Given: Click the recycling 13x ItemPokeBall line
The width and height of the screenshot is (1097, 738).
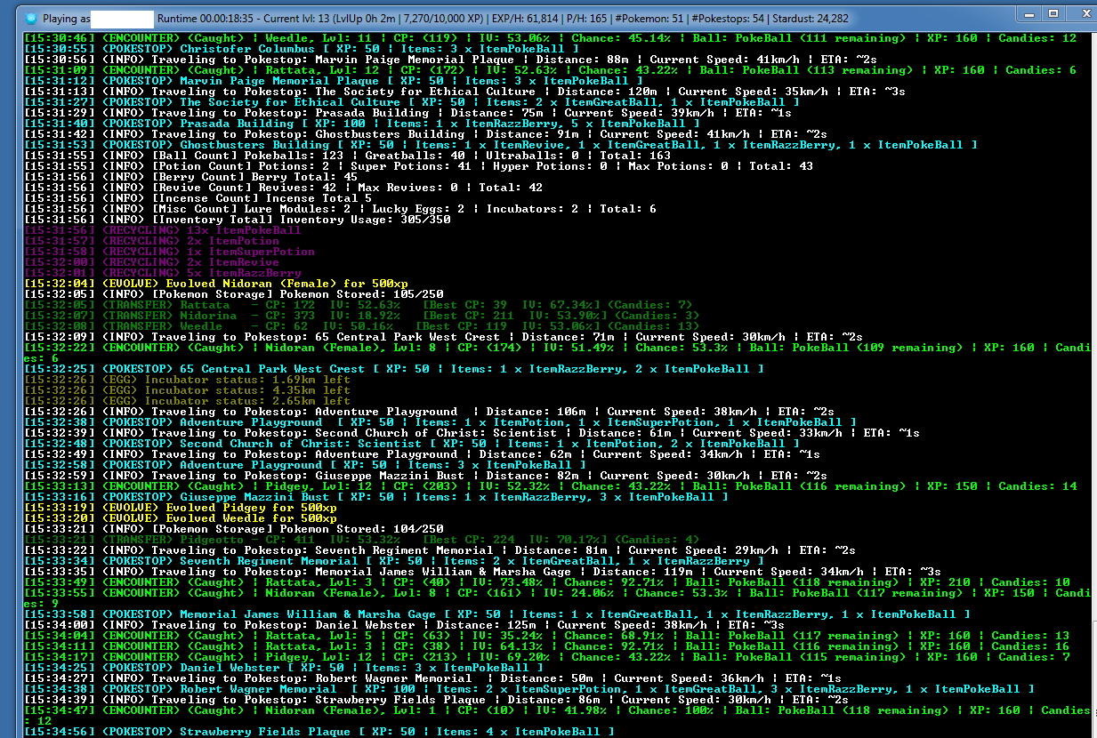Looking at the screenshot, I should pos(164,230).
